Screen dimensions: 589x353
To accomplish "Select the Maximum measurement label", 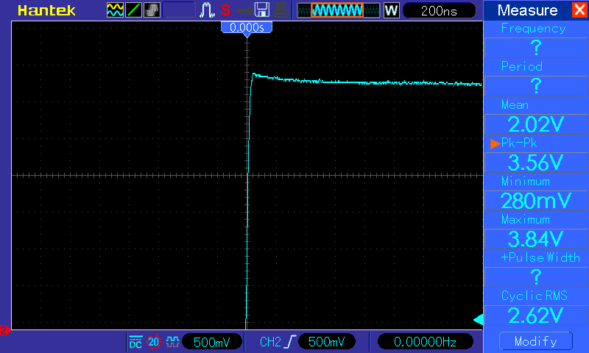I will pos(525,219).
